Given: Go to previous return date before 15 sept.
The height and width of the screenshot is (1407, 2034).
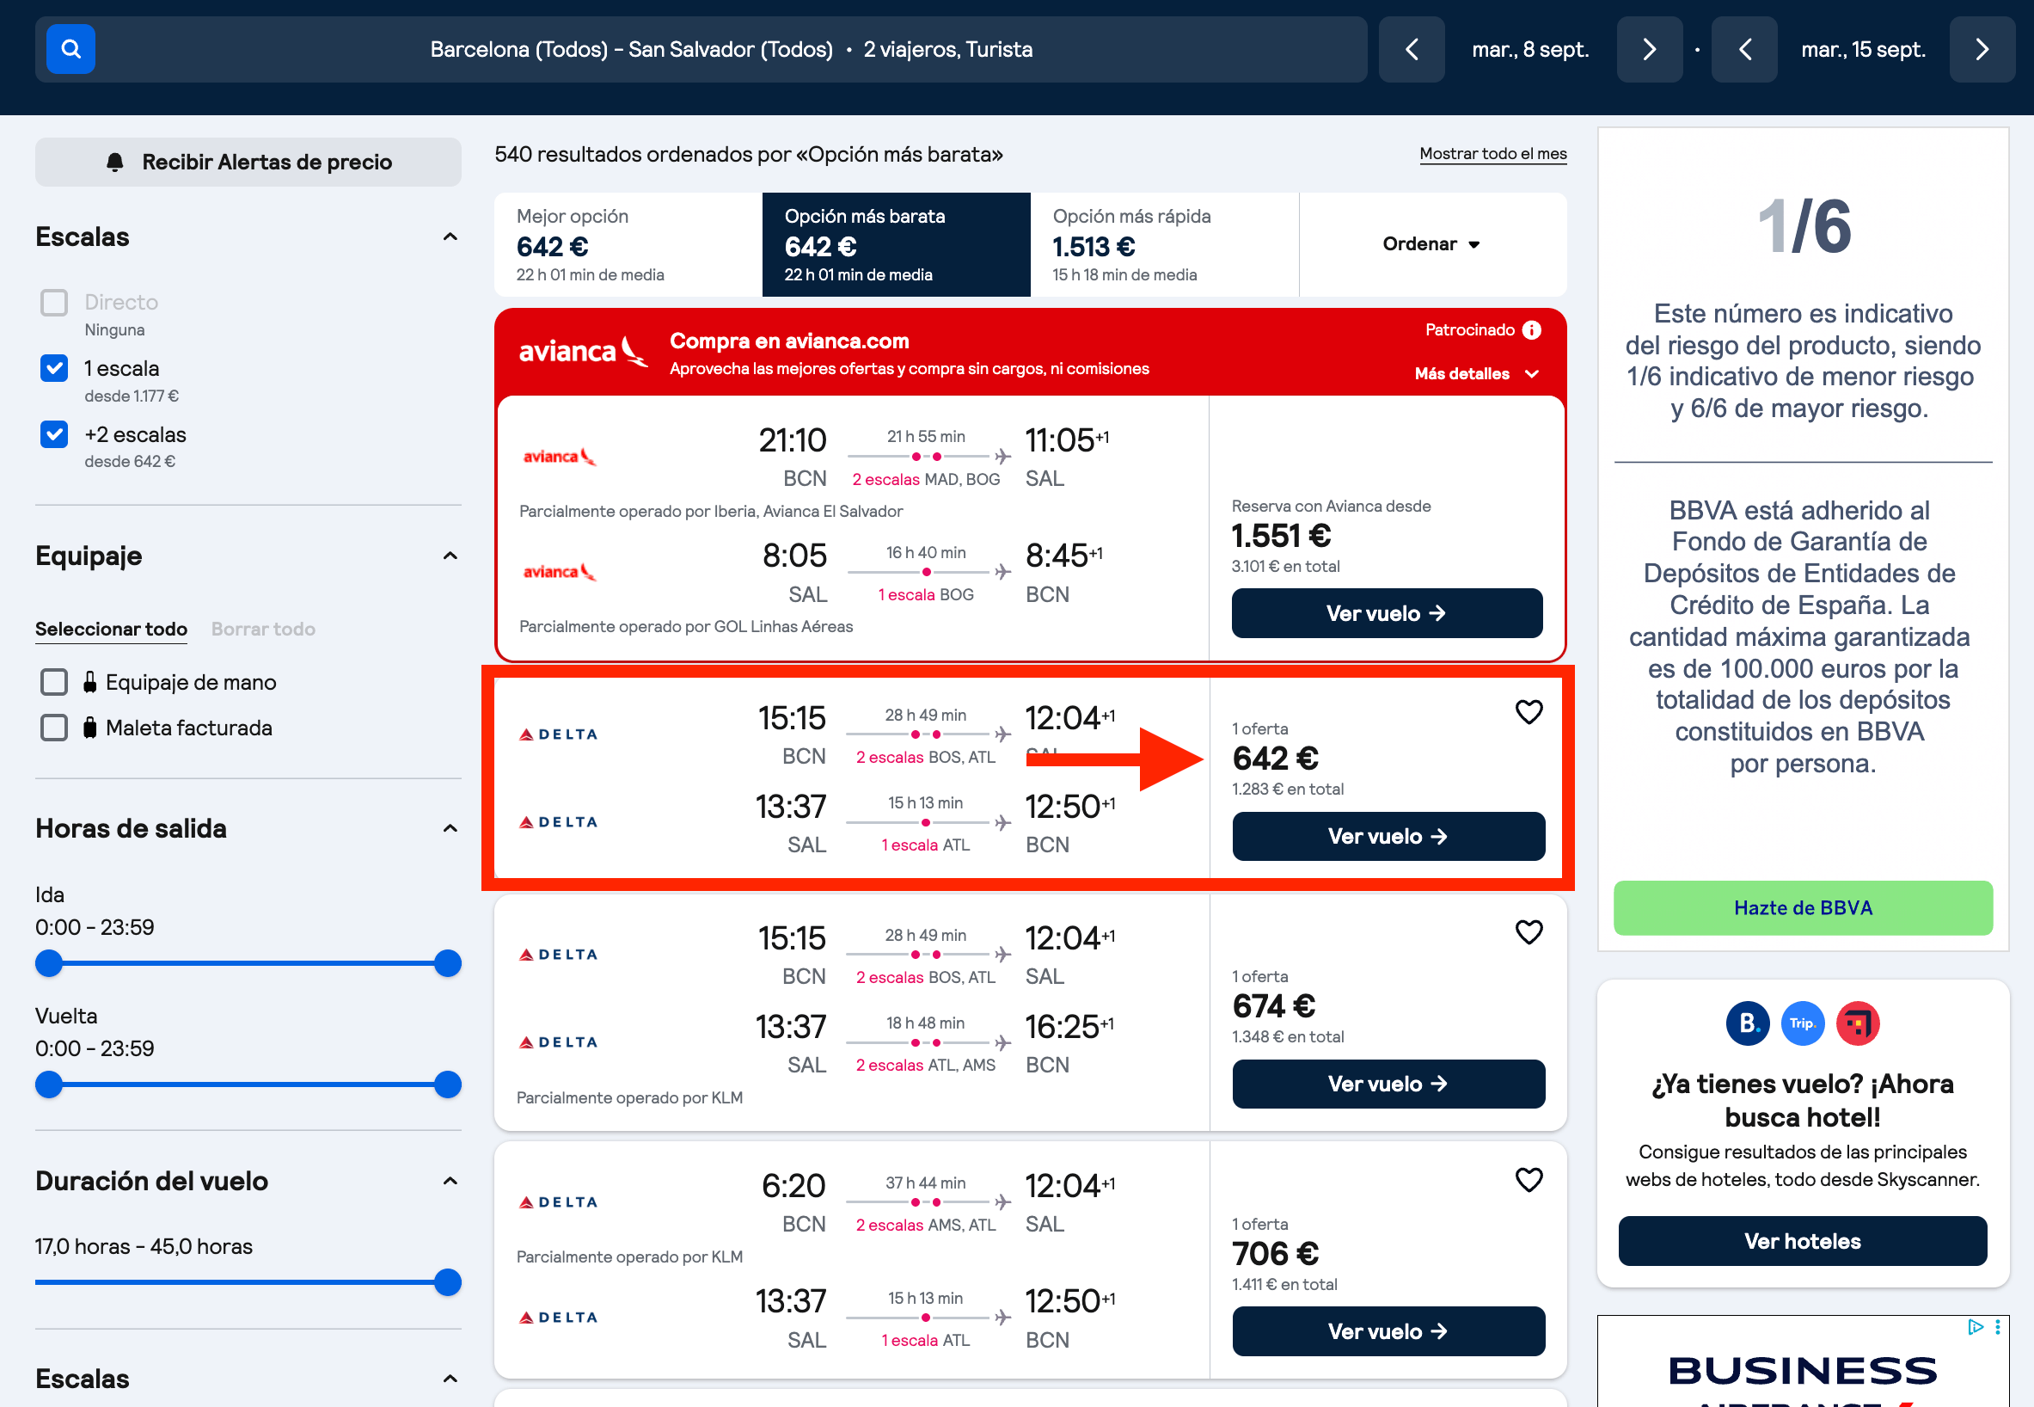Looking at the screenshot, I should point(1744,49).
